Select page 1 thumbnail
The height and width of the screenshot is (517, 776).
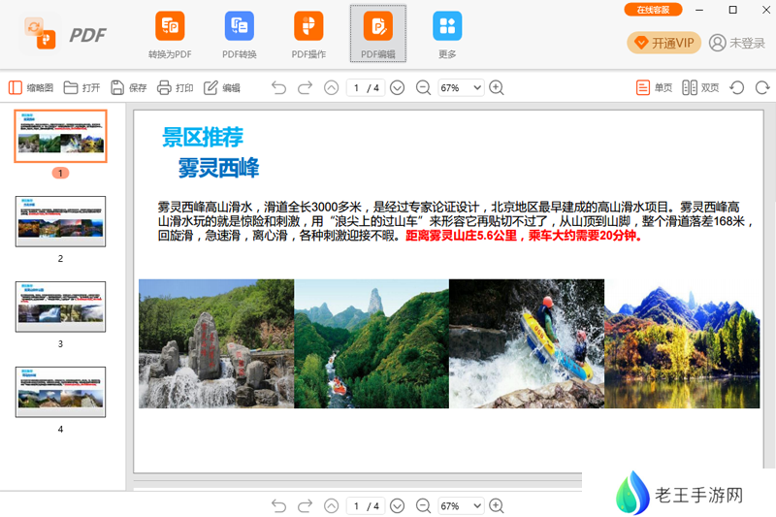60,136
